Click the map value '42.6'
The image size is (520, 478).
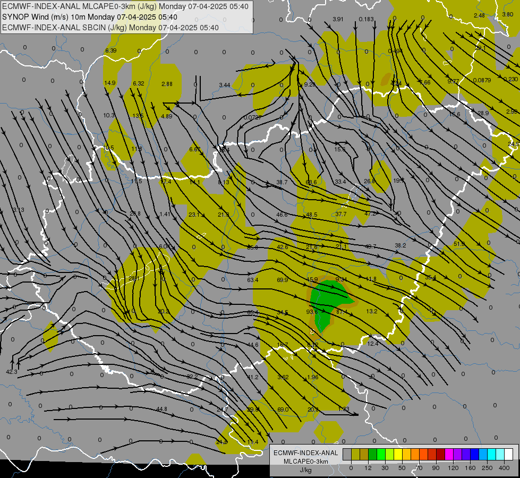point(283,247)
